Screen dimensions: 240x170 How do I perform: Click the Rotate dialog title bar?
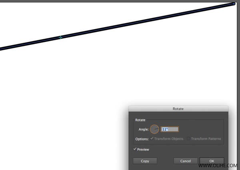pos(178,109)
